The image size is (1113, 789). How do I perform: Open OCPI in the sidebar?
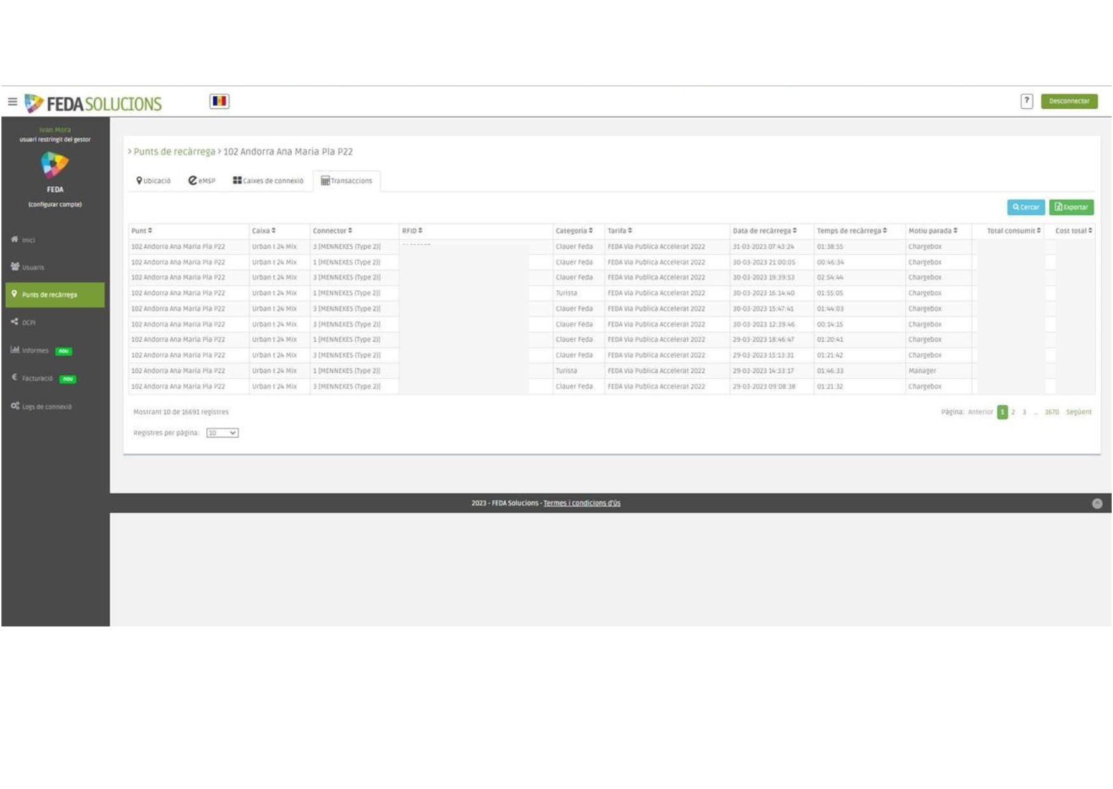[28, 323]
